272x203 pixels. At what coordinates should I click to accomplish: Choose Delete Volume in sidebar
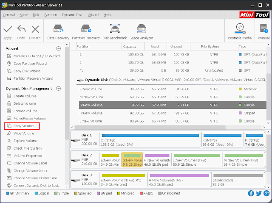[x=22, y=103]
